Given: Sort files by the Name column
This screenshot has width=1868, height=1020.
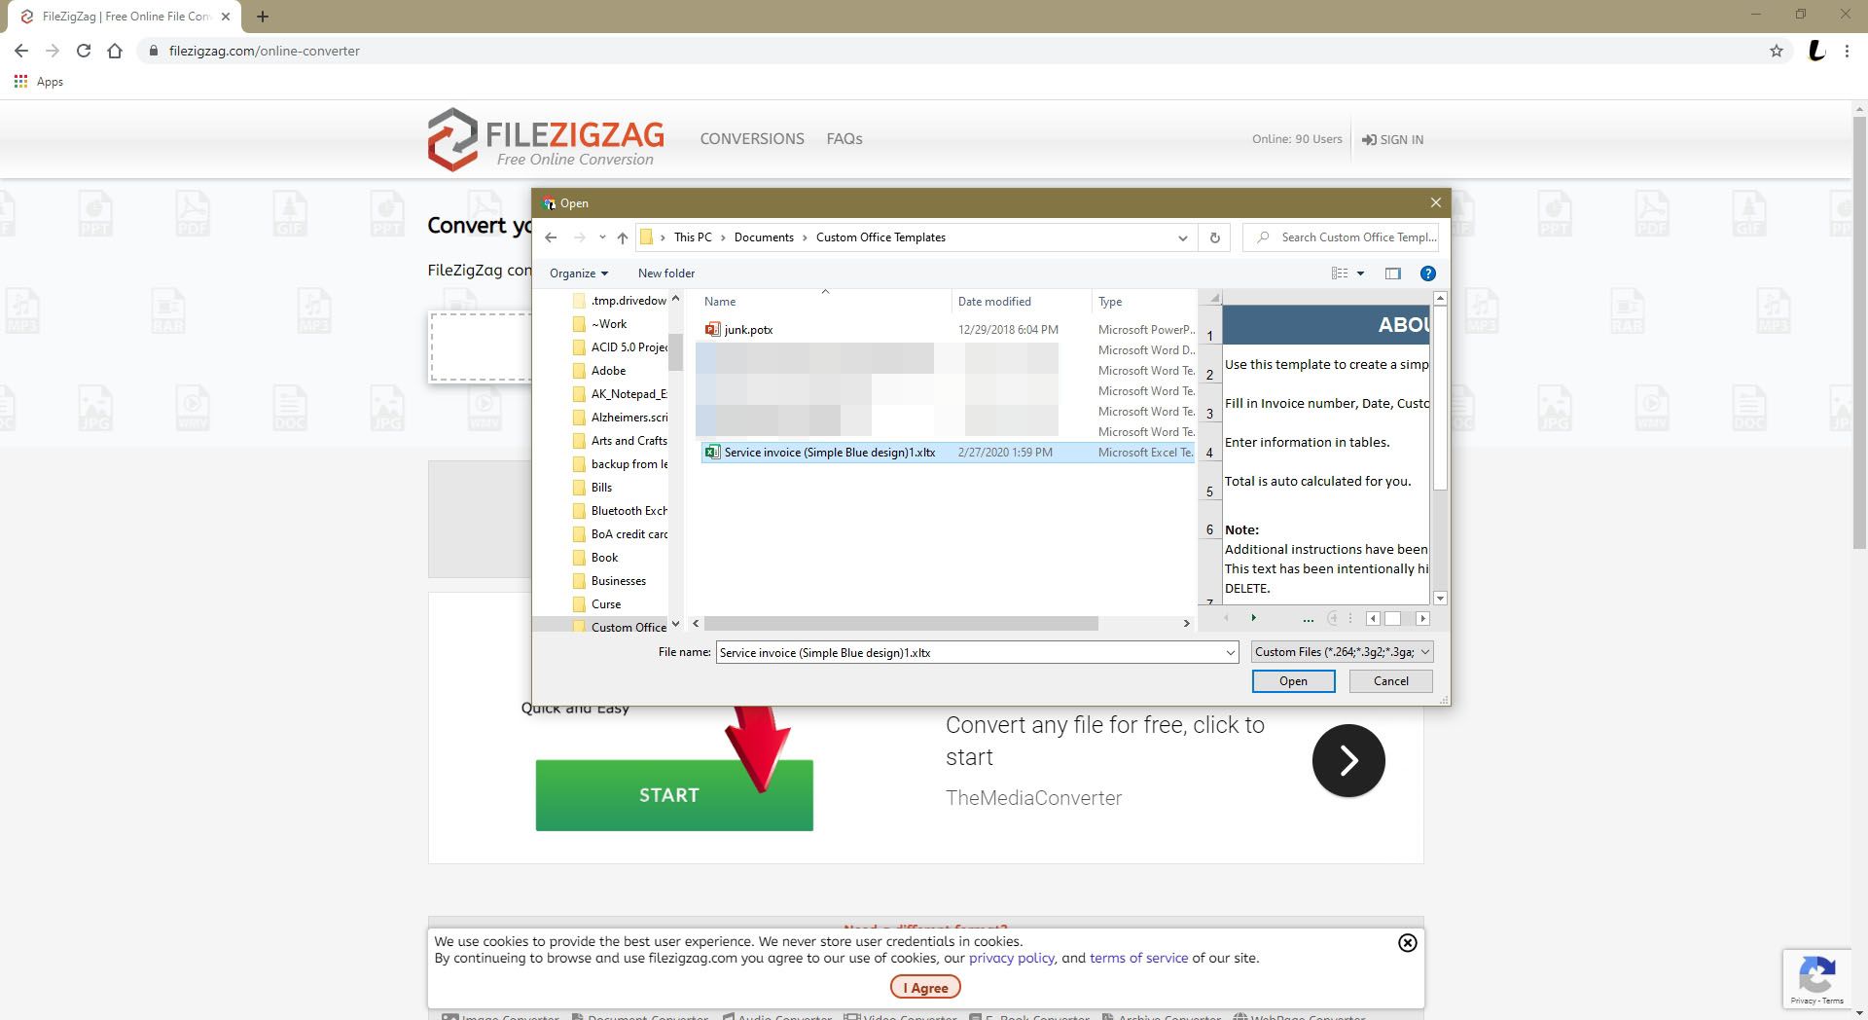Looking at the screenshot, I should [720, 302].
